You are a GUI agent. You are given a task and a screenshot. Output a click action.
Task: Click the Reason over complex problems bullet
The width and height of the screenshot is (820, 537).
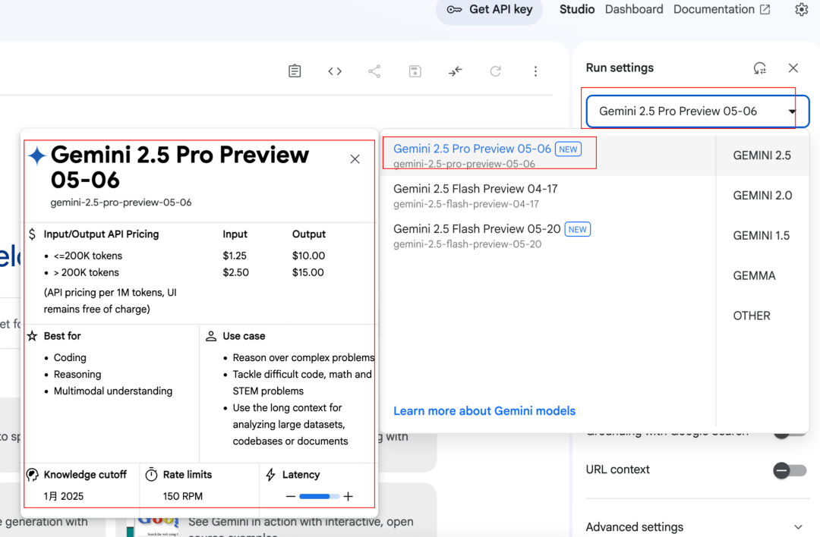point(303,357)
